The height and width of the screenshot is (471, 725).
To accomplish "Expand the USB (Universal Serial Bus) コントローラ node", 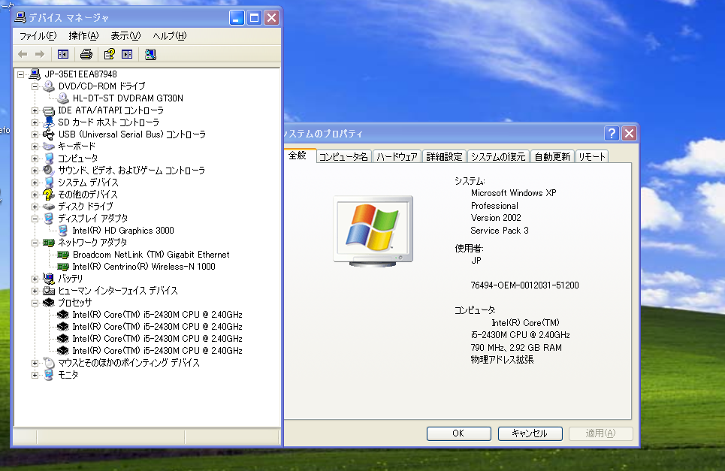I will pyautogui.click(x=35, y=134).
